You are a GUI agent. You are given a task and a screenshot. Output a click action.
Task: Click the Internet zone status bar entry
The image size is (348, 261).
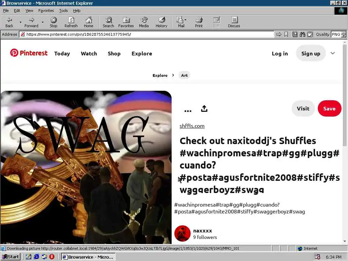click(x=308, y=248)
